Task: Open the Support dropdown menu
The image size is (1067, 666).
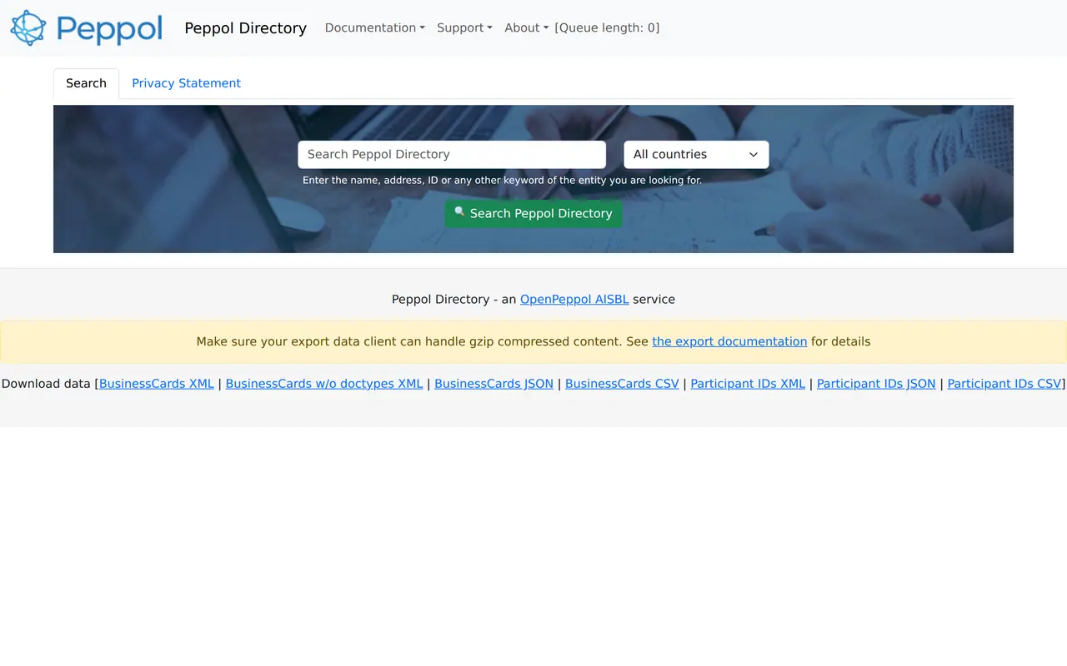Action: tap(464, 27)
